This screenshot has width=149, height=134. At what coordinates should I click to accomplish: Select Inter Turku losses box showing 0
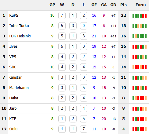click(84, 26)
